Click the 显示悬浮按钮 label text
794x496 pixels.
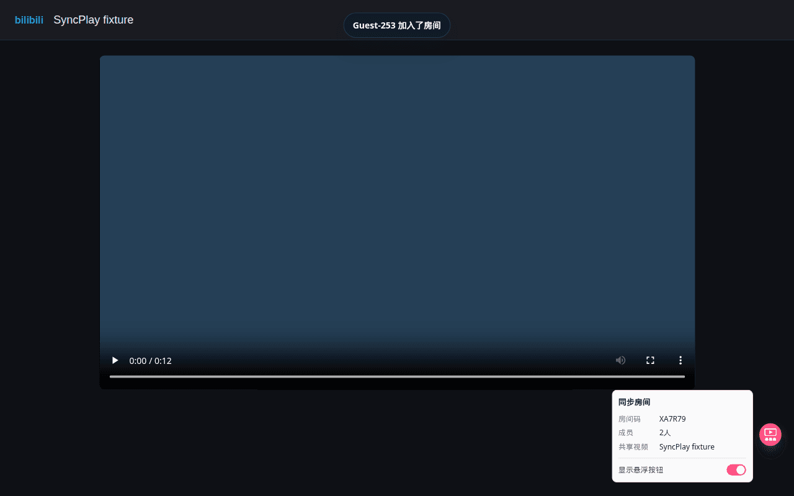click(x=641, y=470)
